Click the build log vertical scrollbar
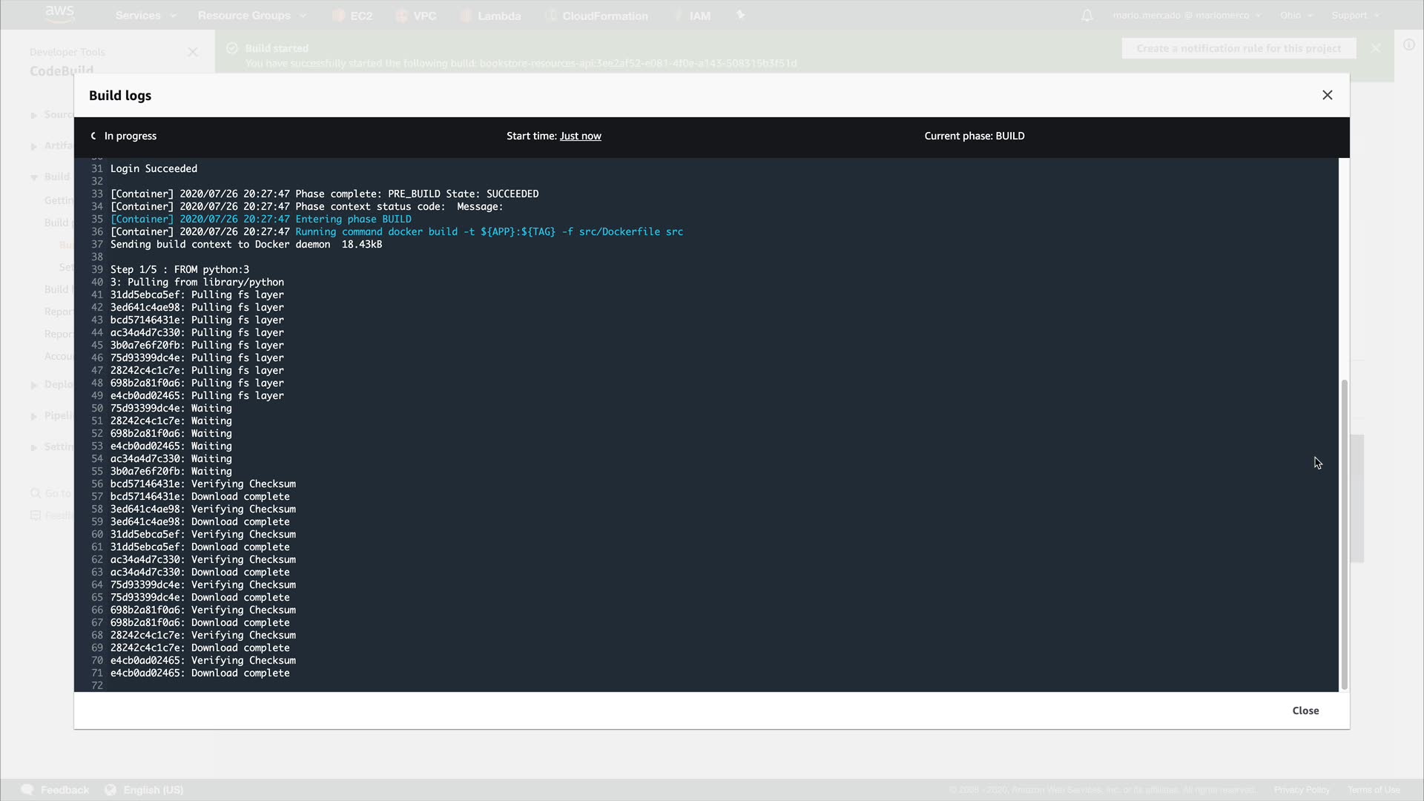Image resolution: width=1424 pixels, height=801 pixels. 1344,534
